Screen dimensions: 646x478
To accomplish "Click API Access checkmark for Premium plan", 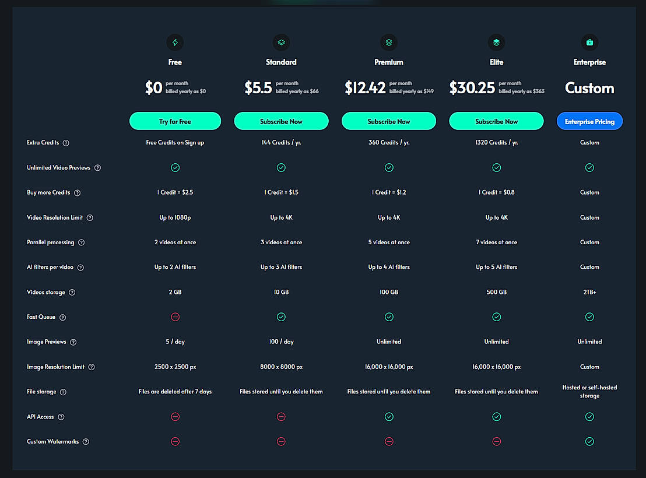I will pyautogui.click(x=389, y=417).
